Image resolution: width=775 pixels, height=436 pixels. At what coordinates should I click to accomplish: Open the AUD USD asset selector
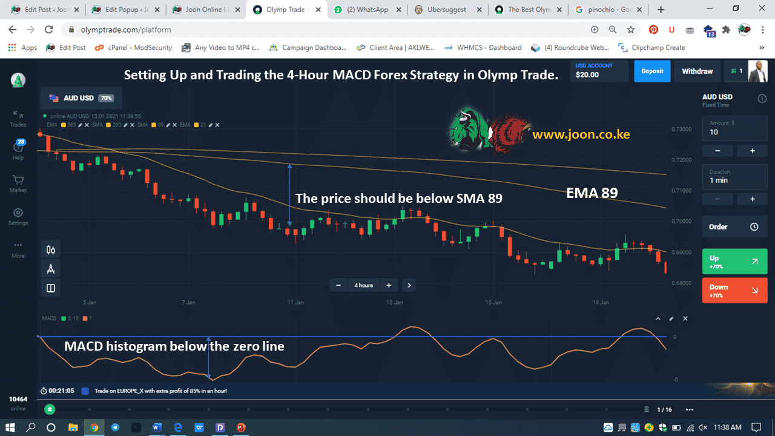click(x=81, y=98)
